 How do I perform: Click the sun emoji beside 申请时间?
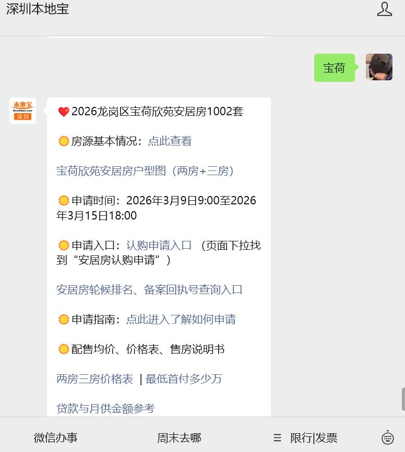64,201
